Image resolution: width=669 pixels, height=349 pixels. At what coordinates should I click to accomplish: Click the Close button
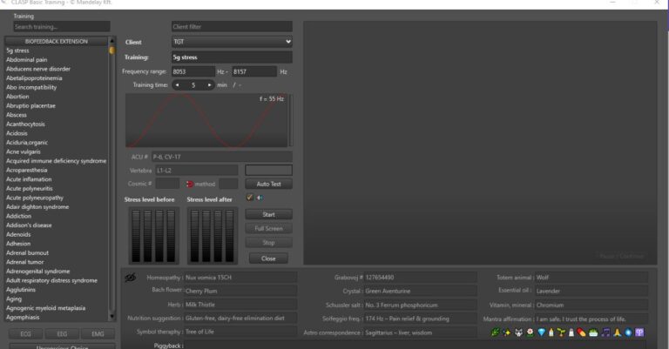269,258
